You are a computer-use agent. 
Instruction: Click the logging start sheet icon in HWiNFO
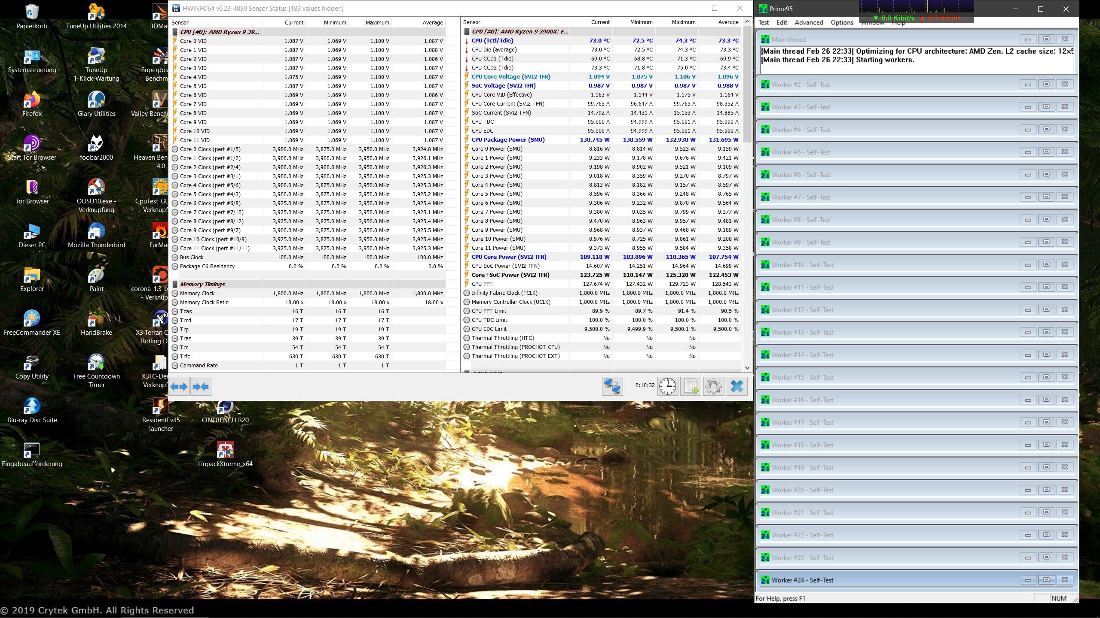(691, 386)
